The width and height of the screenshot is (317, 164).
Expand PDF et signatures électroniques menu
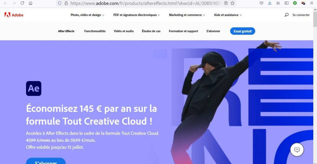point(137,15)
